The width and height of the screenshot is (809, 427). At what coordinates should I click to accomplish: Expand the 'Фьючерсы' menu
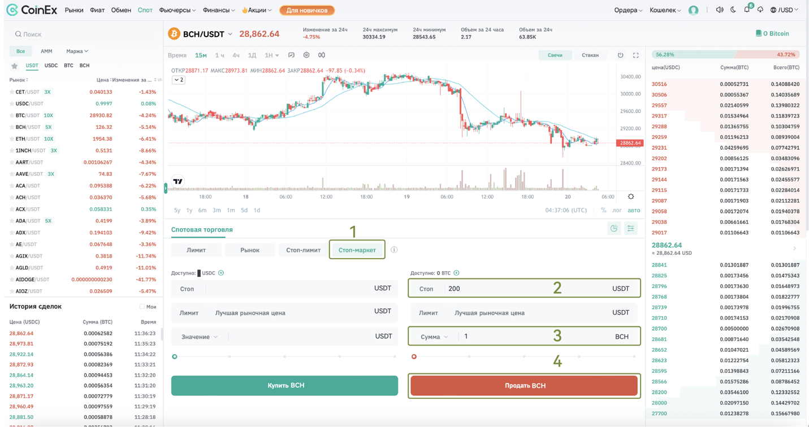pos(178,10)
